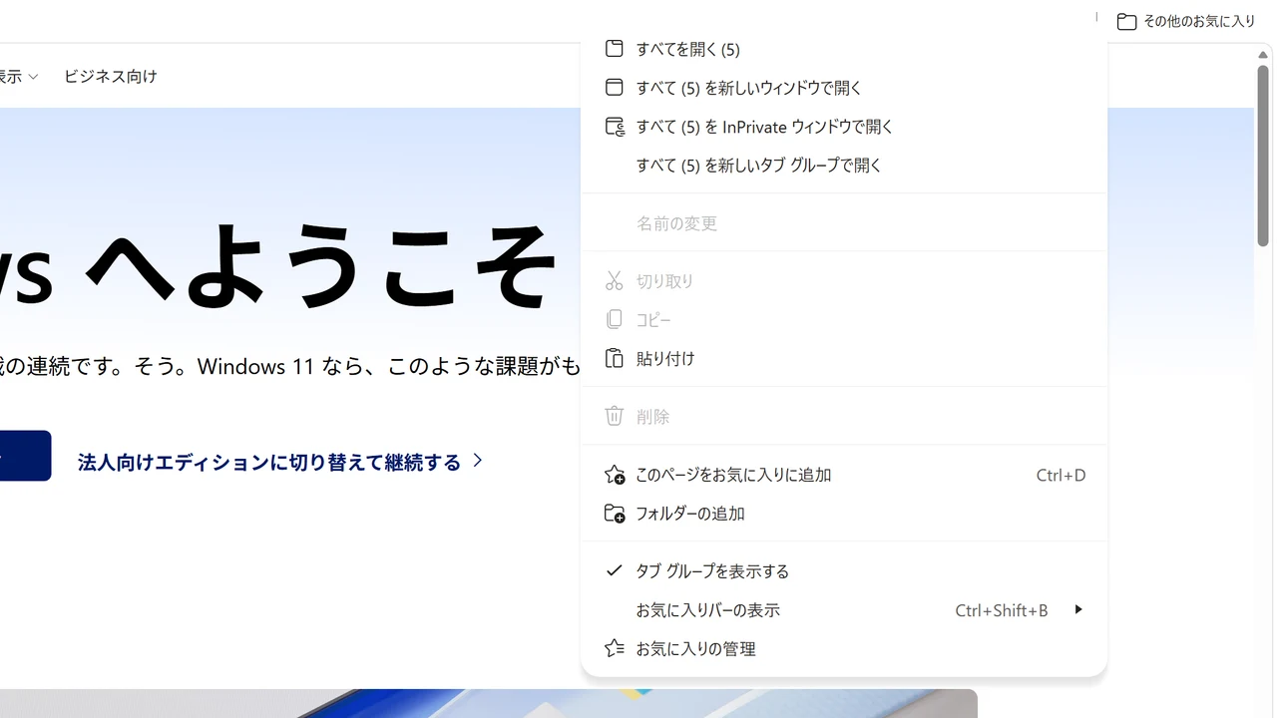Click the vertical scrollbar thumb
This screenshot has width=1277, height=718.
[x=1263, y=157]
